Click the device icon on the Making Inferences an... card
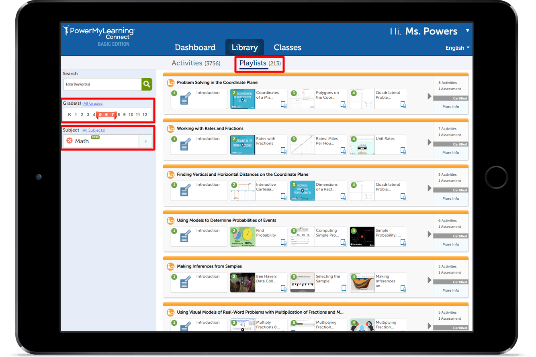This screenshot has height=357, width=536. pos(403,288)
